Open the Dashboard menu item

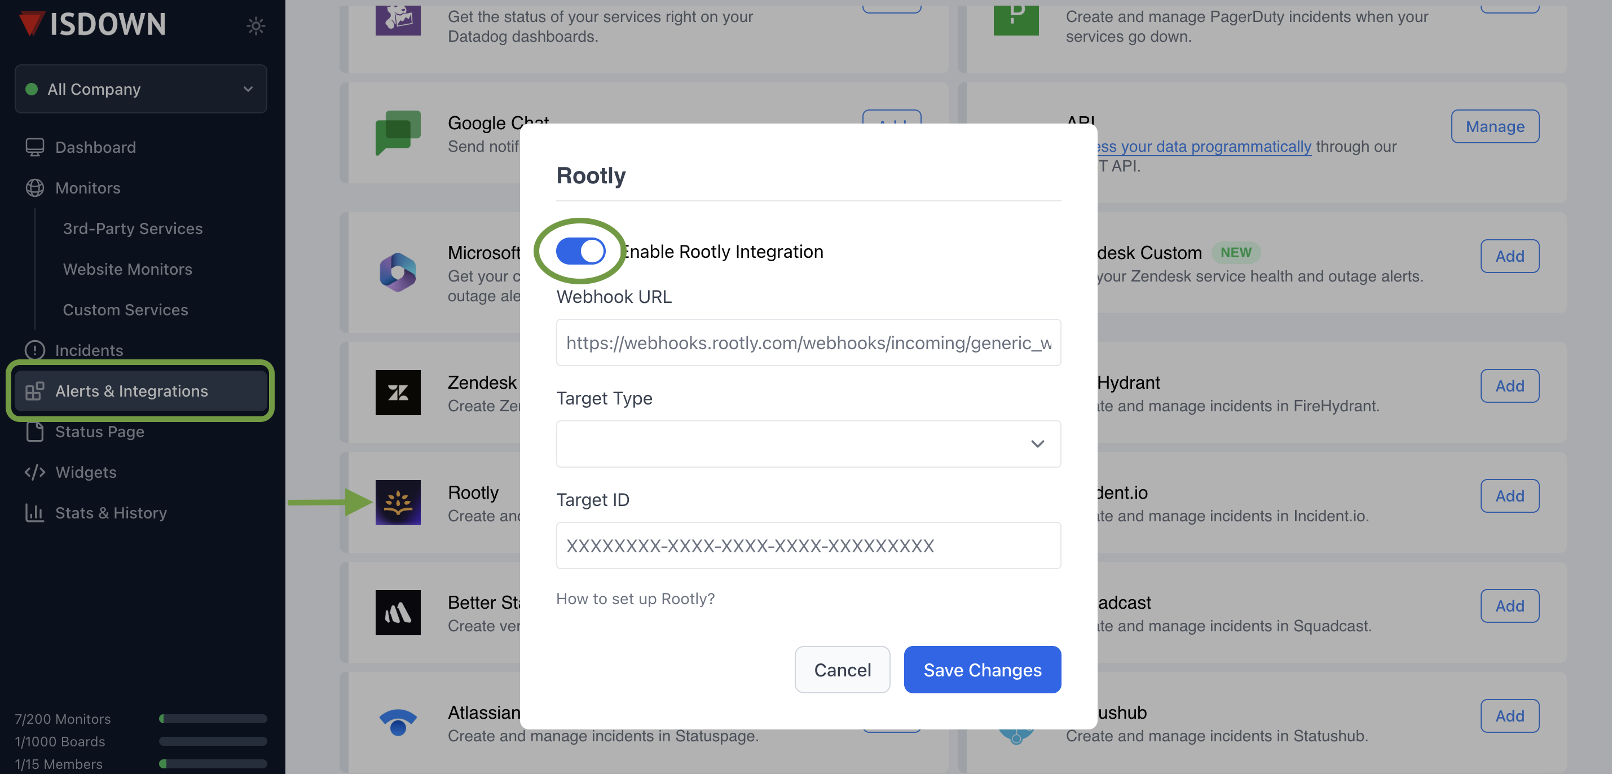95,147
